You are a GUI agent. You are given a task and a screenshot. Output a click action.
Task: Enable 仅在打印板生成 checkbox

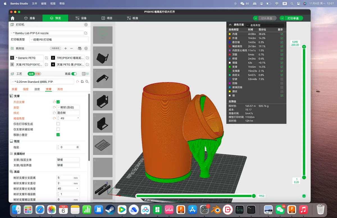click(58, 124)
